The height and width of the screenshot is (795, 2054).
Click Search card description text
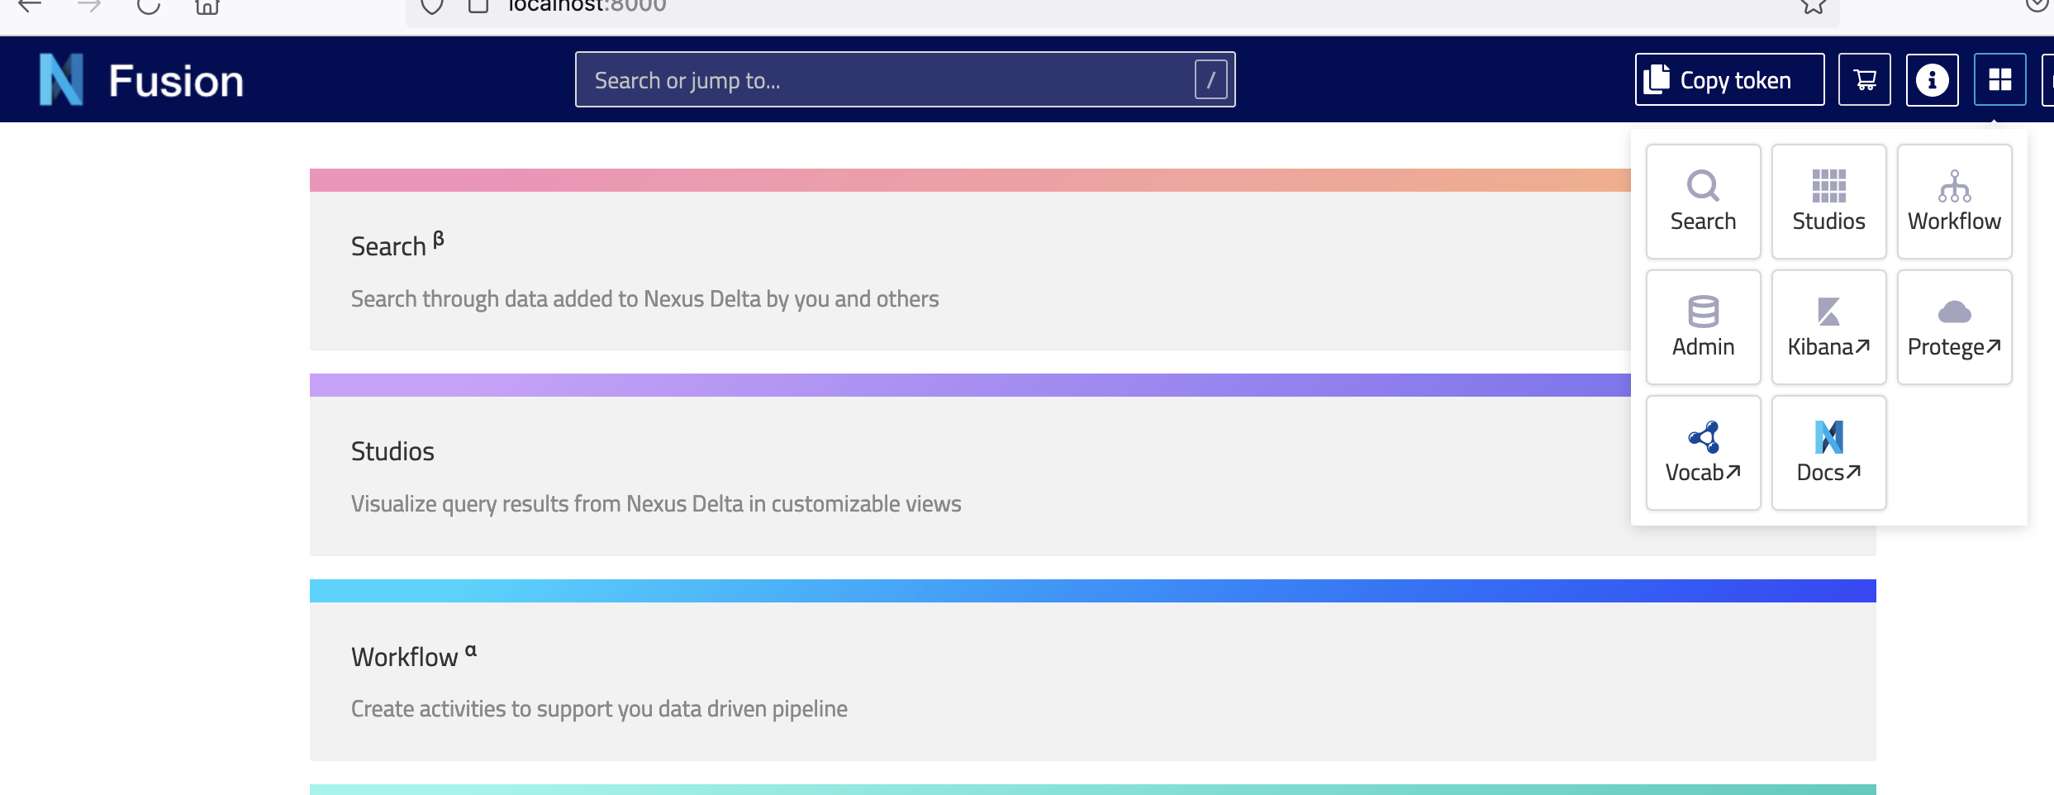pos(644,298)
